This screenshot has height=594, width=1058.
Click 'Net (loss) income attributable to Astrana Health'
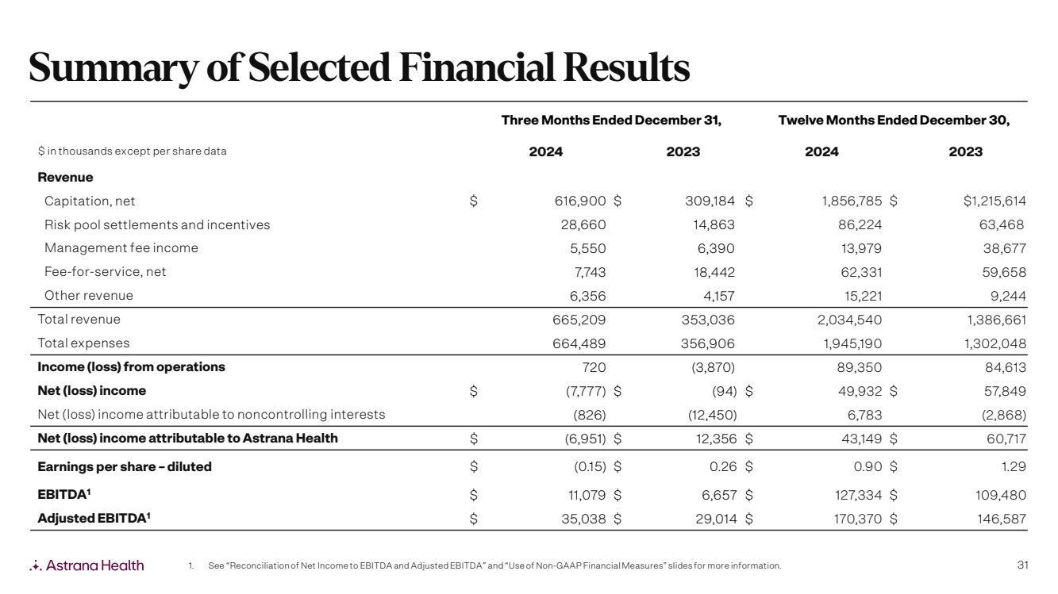[188, 439]
